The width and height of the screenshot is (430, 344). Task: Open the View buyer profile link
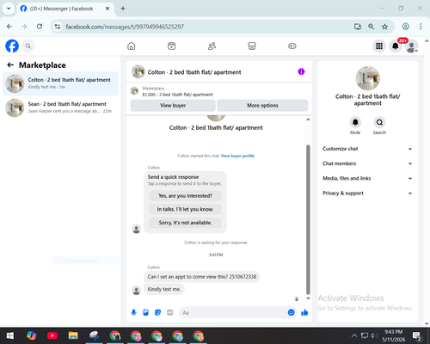[237, 156]
